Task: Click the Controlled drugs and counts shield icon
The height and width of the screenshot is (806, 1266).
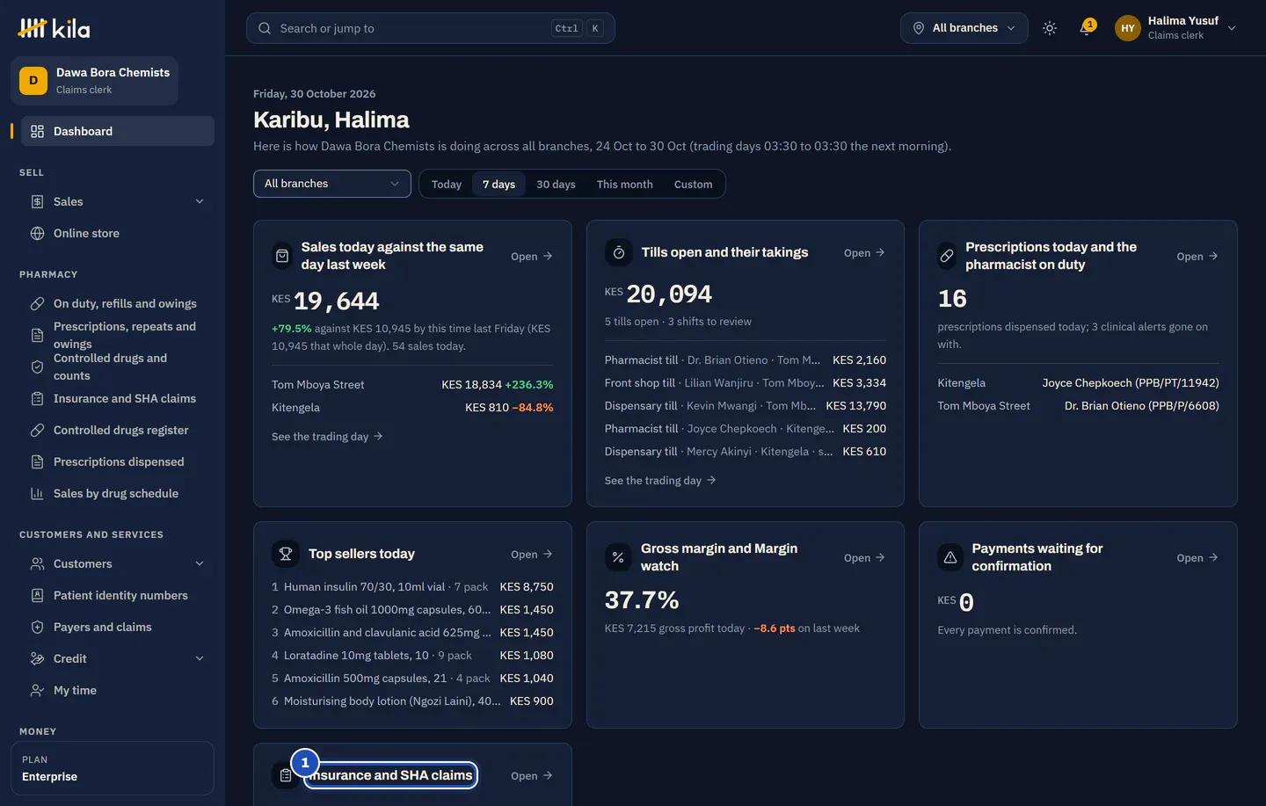Action: click(x=37, y=367)
